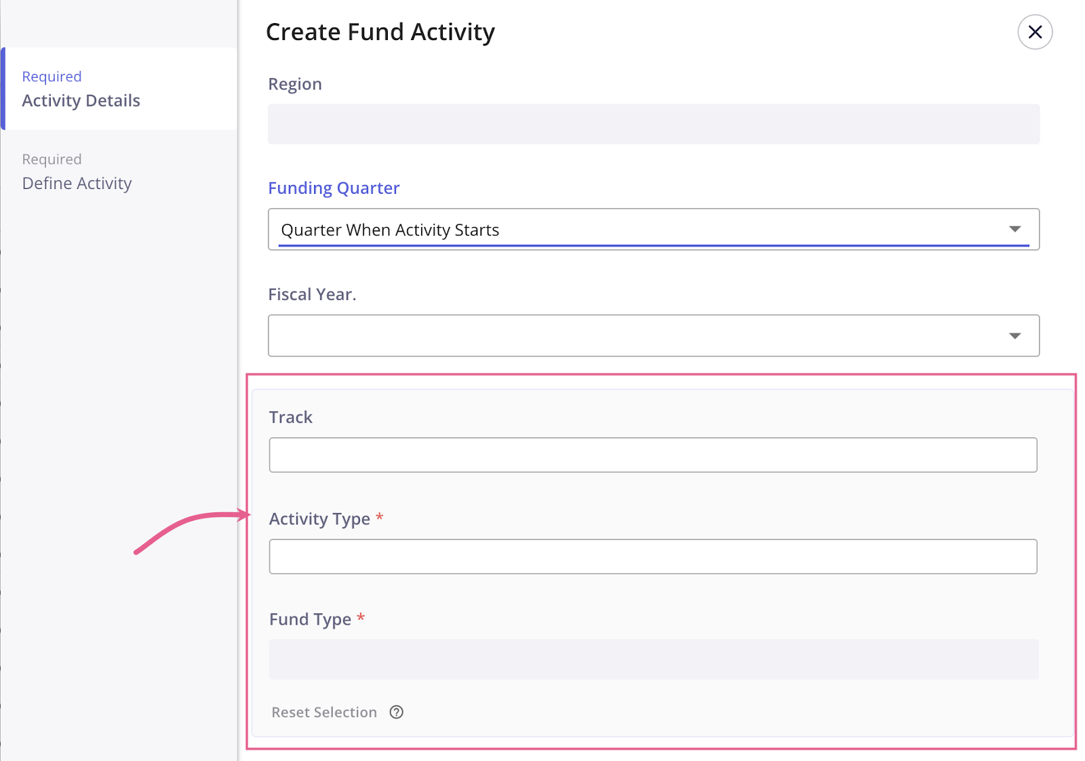This screenshot has height=761, width=1085.
Task: Click the Fiscal Year label
Action: (x=312, y=295)
